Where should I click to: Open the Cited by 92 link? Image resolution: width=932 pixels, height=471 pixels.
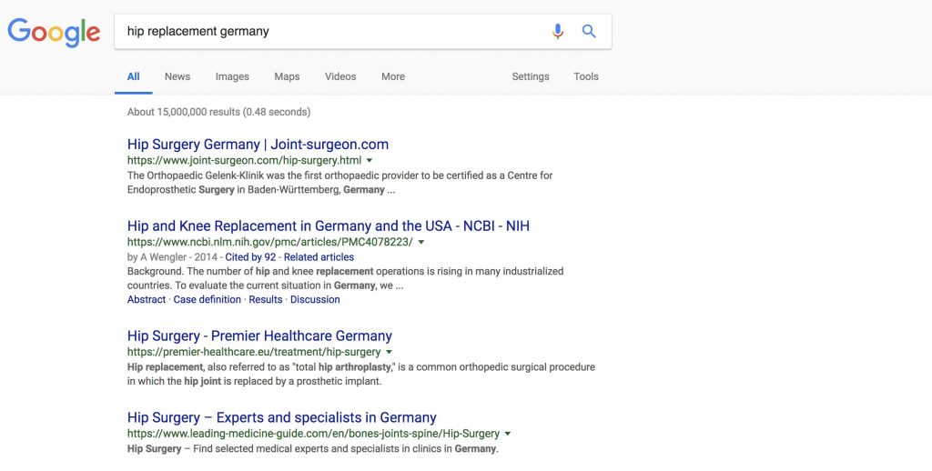point(250,257)
